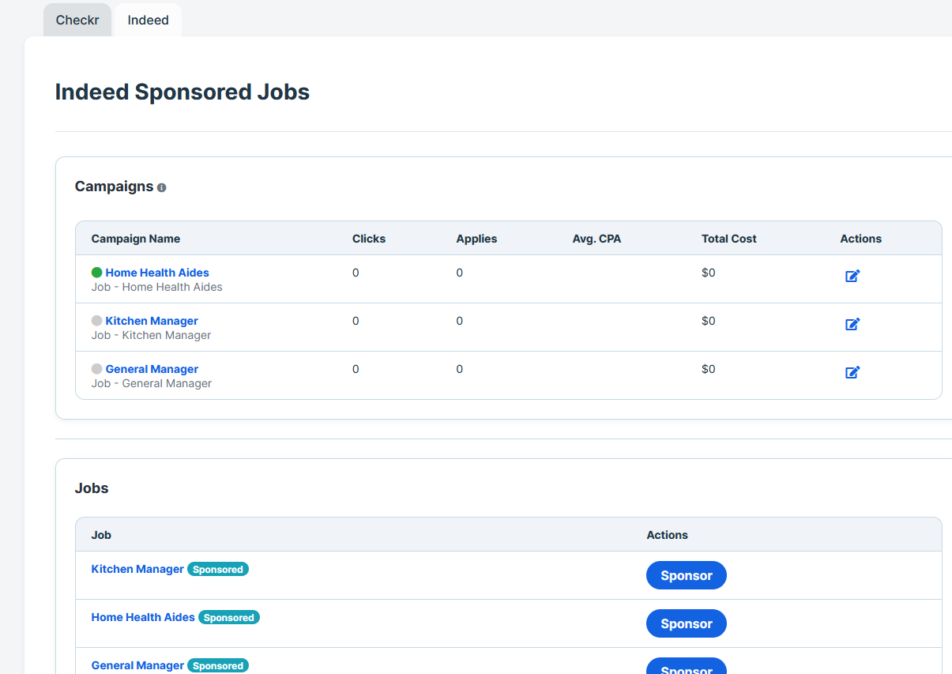Click Clicks value 0 for Kitchen Manager

[356, 321]
